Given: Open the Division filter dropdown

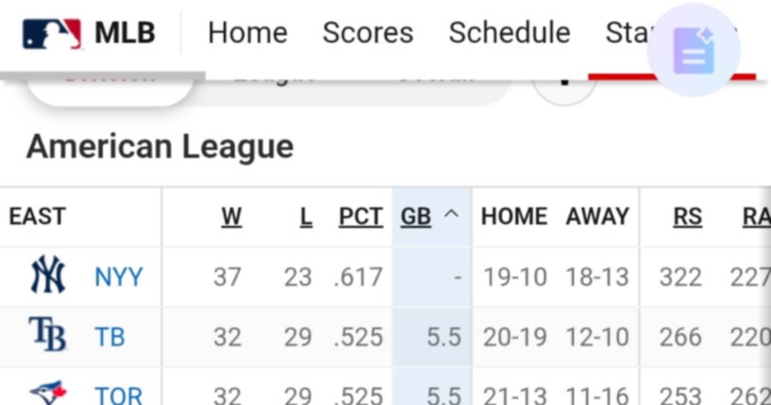Looking at the screenshot, I should tap(109, 77).
